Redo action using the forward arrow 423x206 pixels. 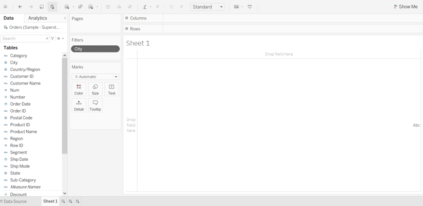point(31,7)
